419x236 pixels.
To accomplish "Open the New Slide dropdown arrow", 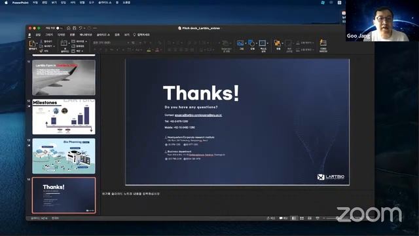I will 69,43.
